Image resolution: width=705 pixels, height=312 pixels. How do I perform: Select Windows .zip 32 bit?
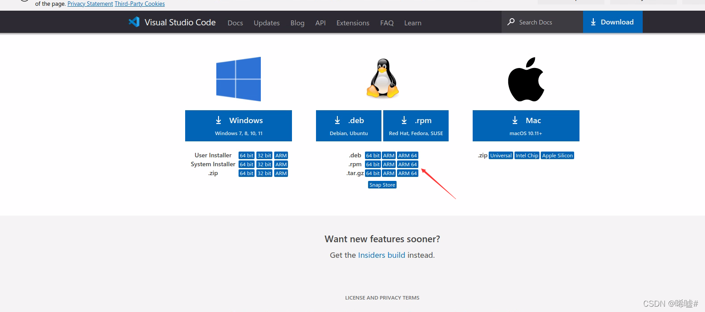pos(264,173)
